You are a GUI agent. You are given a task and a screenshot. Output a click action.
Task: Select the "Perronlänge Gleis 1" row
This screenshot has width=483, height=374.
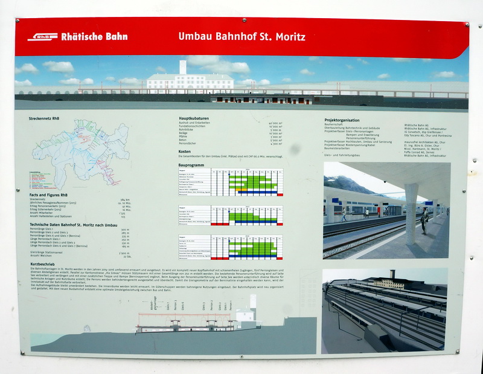click(x=80, y=230)
